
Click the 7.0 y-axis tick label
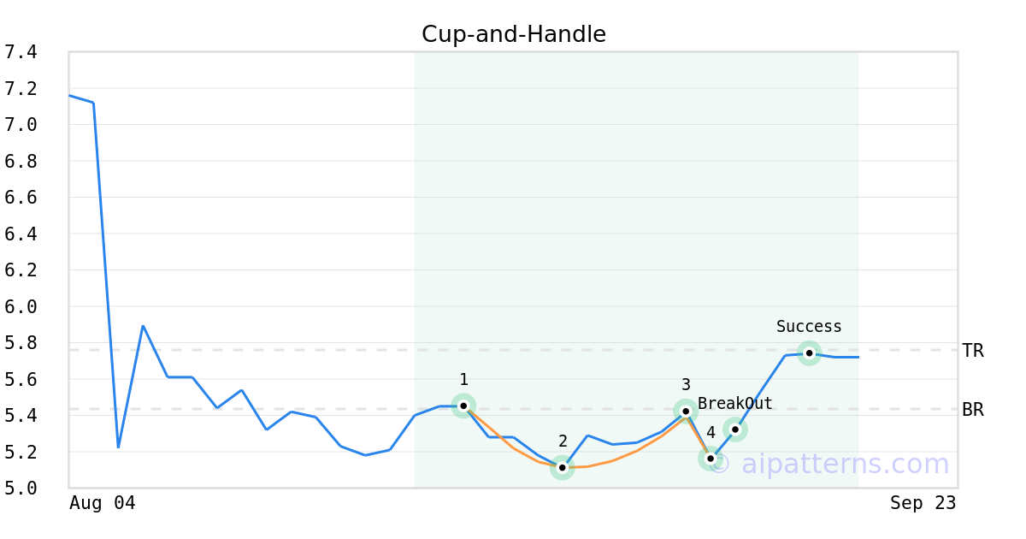(21, 125)
